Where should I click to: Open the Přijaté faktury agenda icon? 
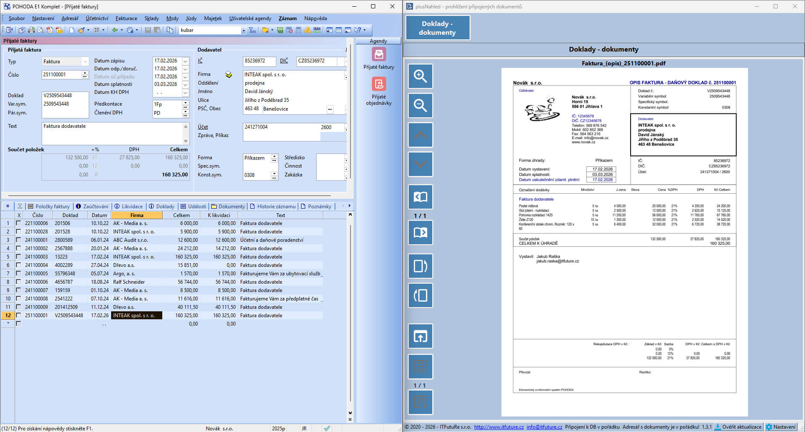[x=379, y=54]
